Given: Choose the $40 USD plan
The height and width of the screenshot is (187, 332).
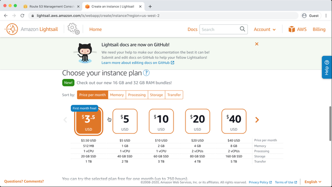Looking at the screenshot, I should point(234,121).
